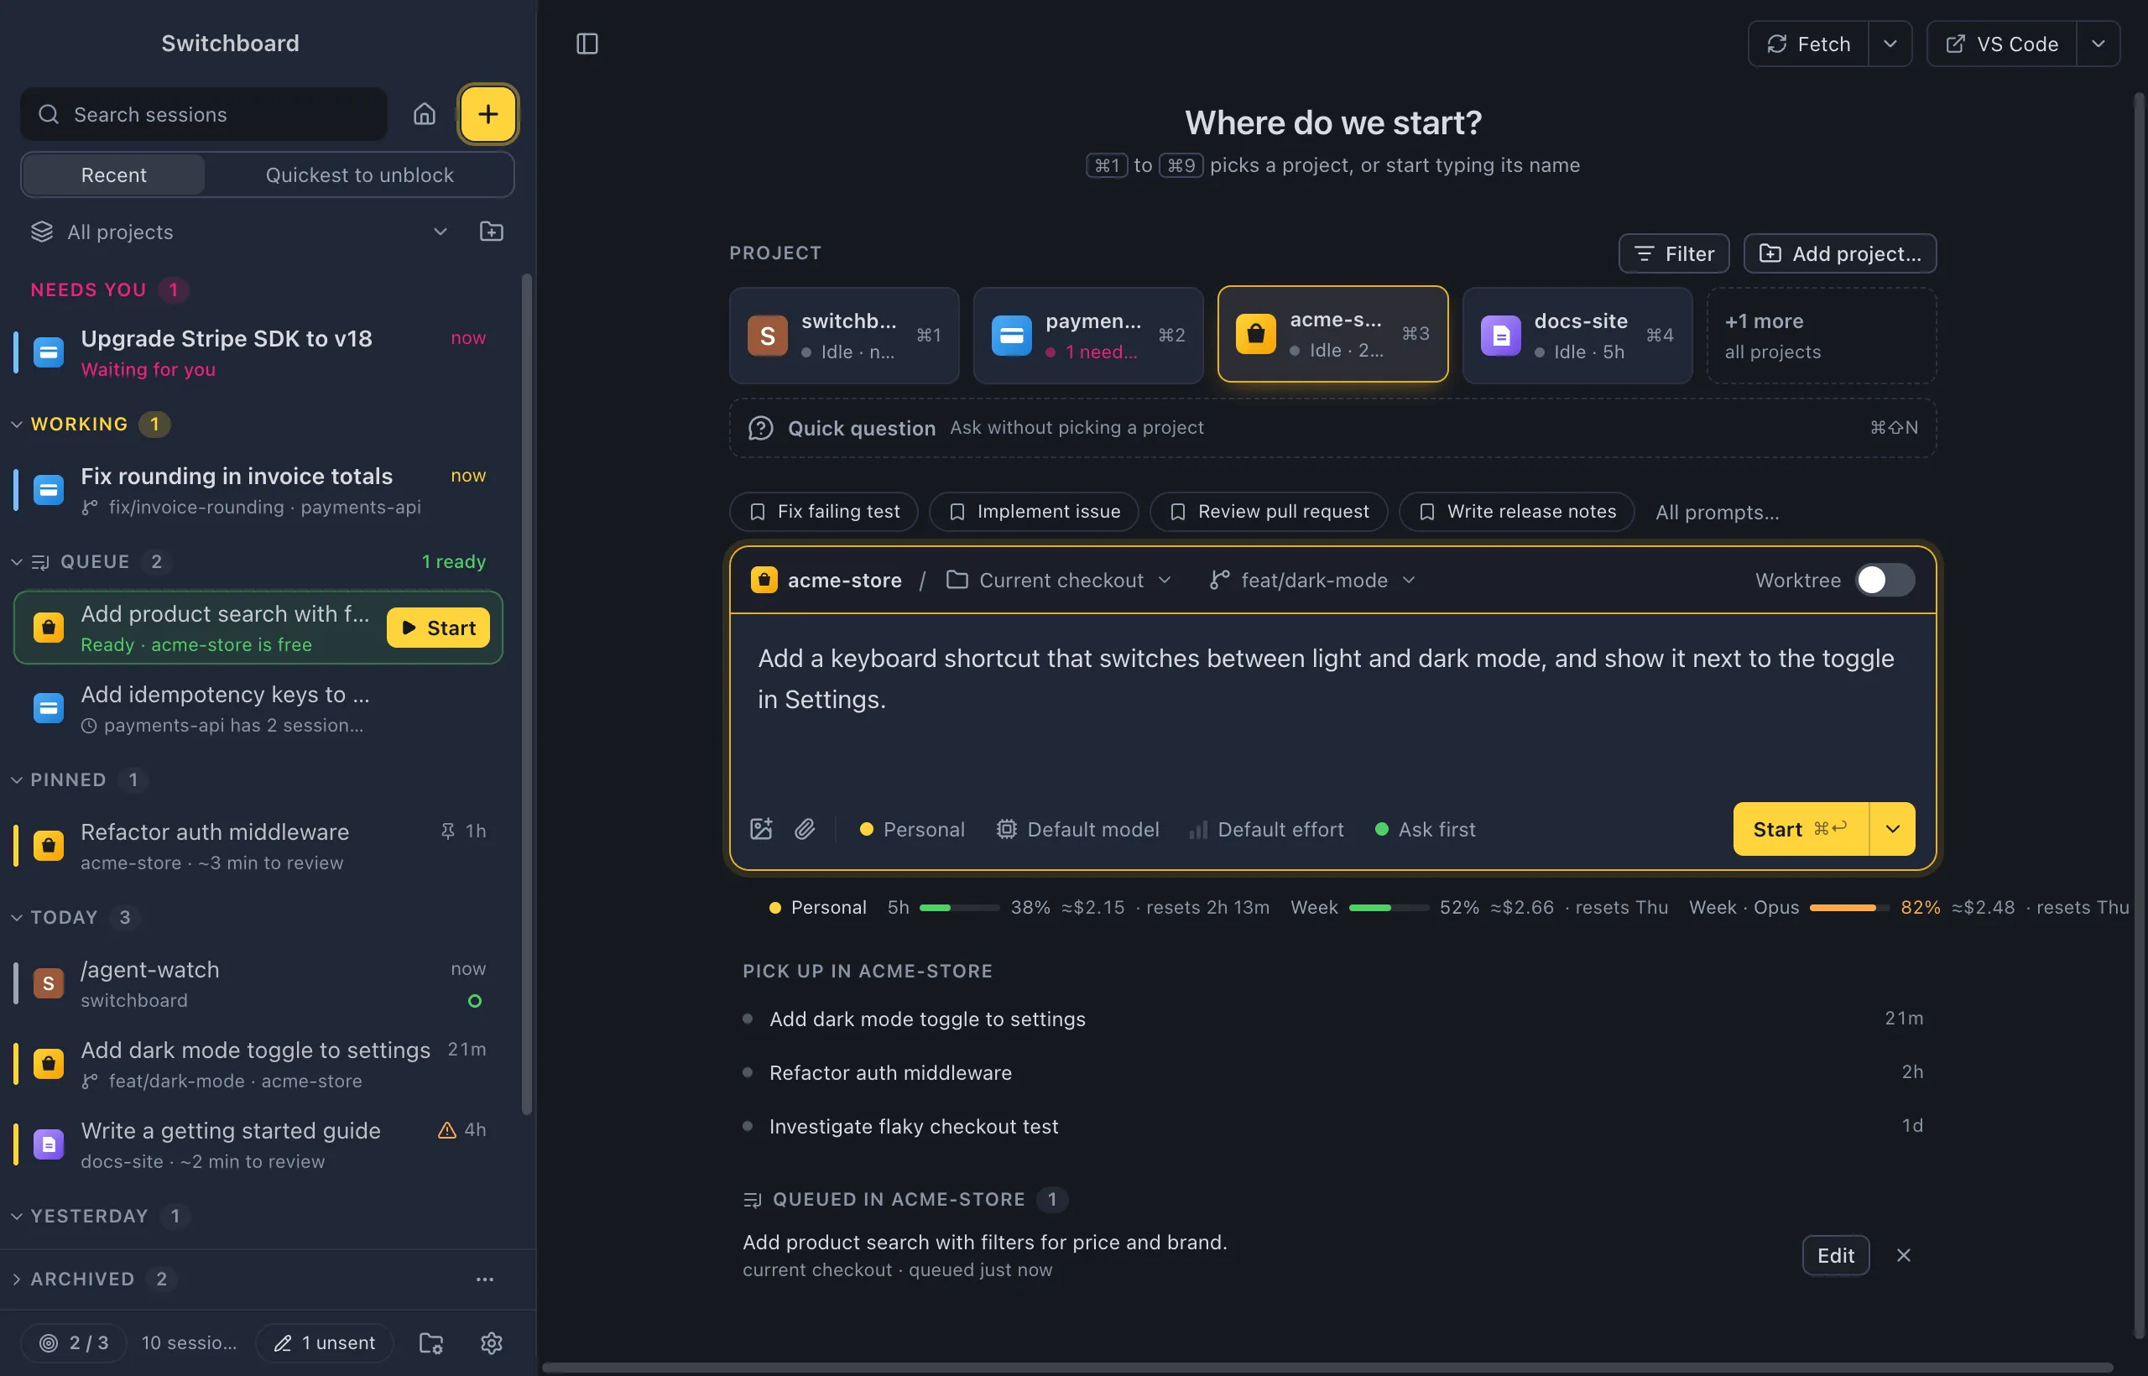2148x1376 pixels.
Task: Select the Recent tab
Action: [x=113, y=175]
